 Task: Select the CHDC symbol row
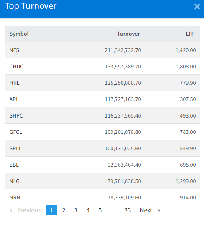(103, 66)
